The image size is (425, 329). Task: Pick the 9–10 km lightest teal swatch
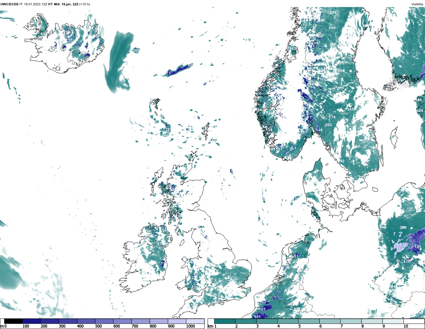click(393, 321)
